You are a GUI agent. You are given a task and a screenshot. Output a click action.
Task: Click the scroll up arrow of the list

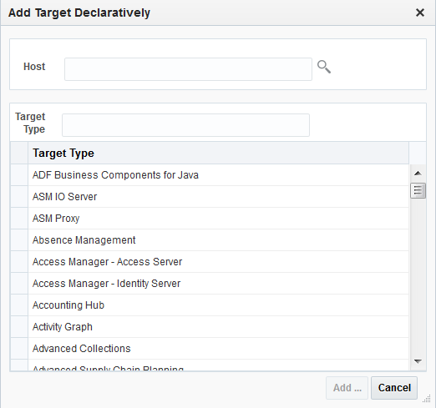coord(418,174)
